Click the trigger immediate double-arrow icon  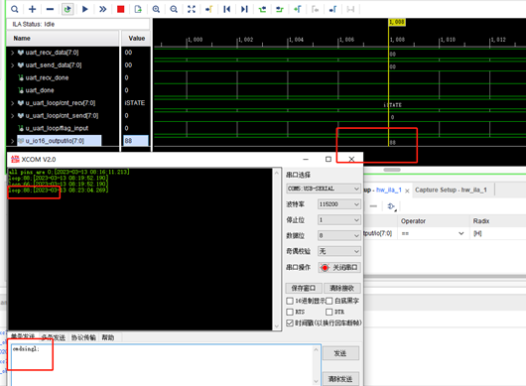pos(102,9)
